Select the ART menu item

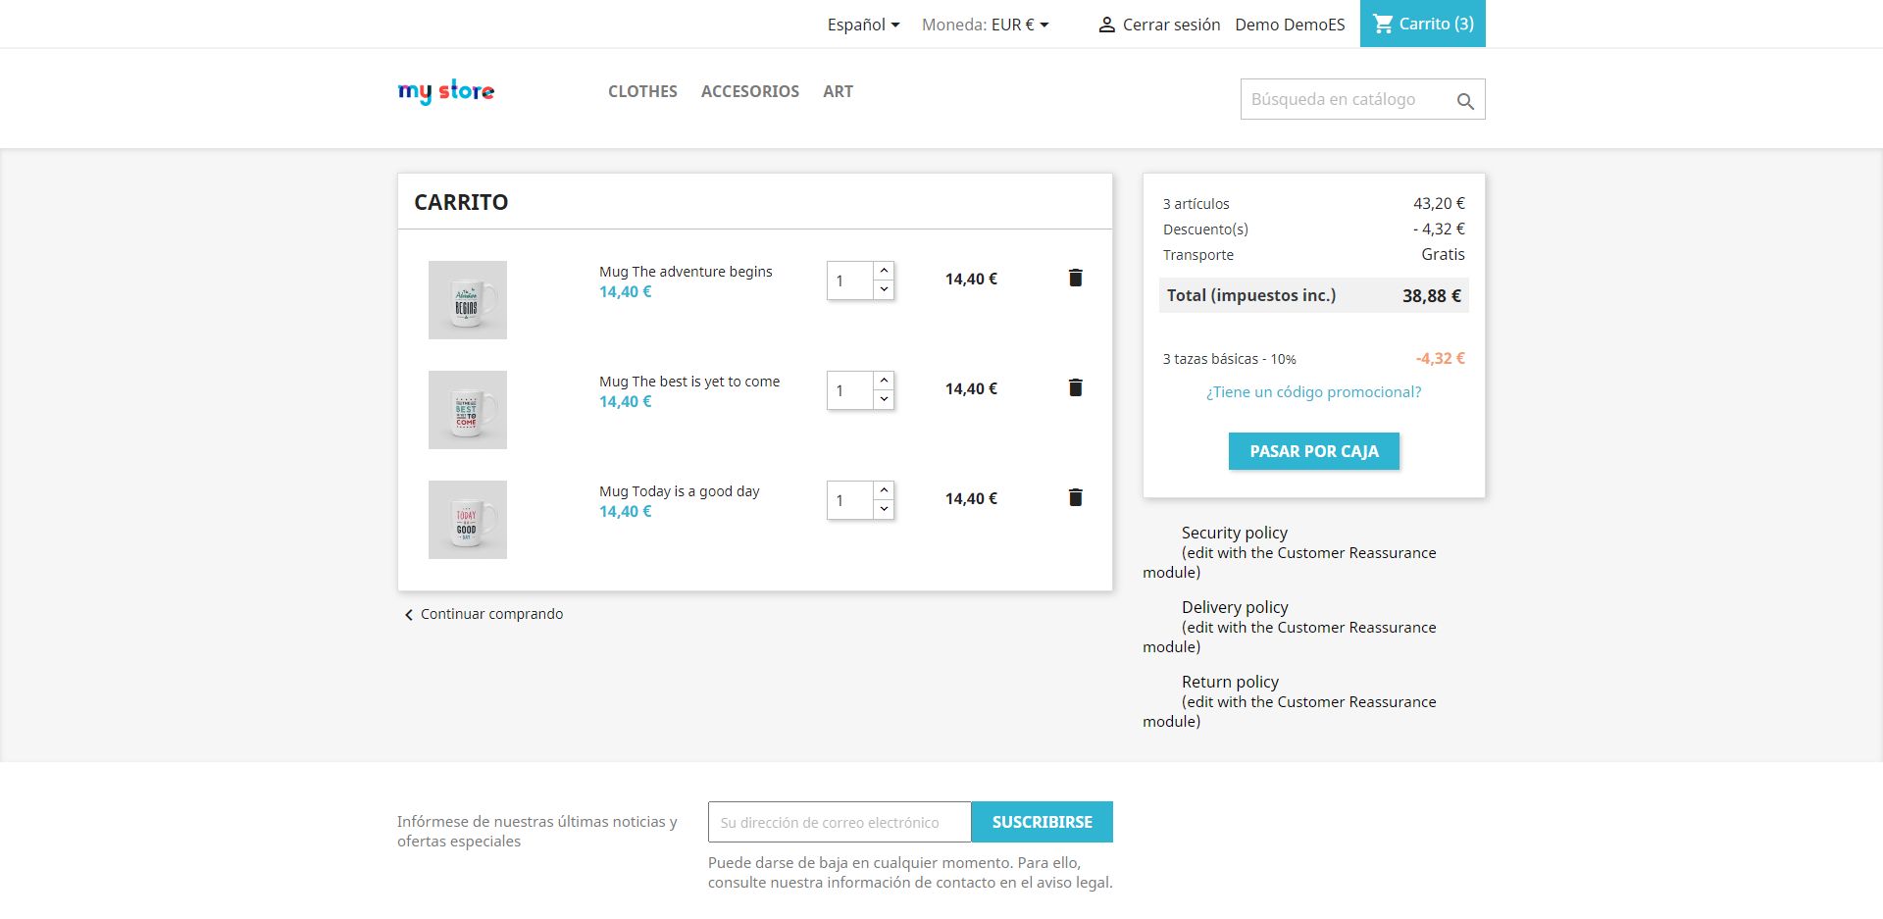[x=838, y=91]
